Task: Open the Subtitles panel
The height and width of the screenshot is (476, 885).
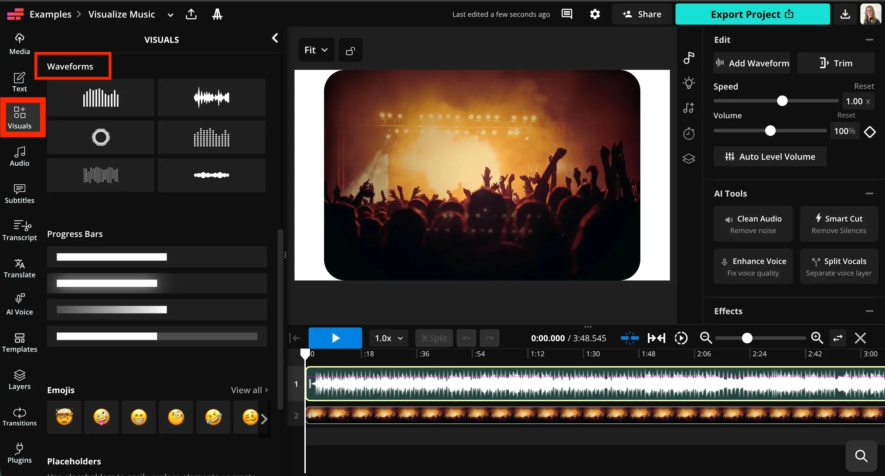Action: point(19,193)
